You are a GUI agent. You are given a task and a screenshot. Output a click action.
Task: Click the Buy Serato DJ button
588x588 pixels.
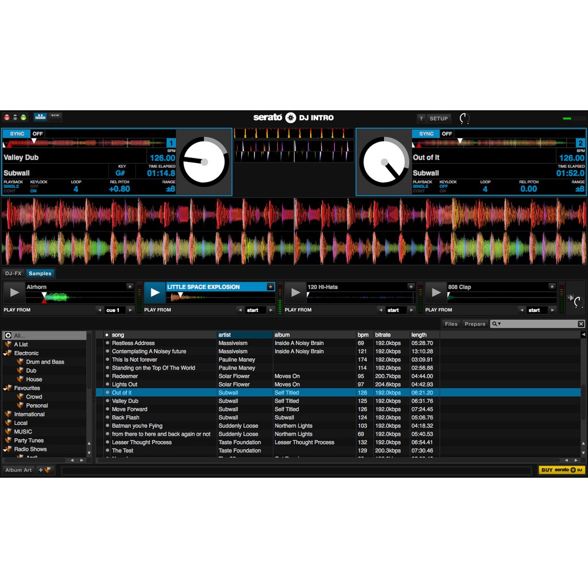click(x=562, y=470)
